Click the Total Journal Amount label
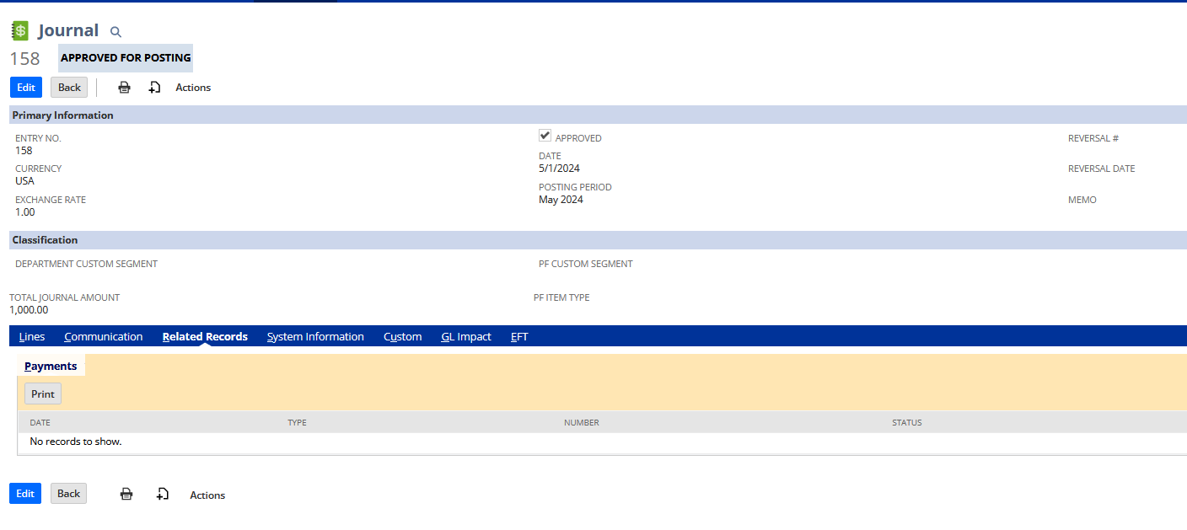 click(x=65, y=297)
